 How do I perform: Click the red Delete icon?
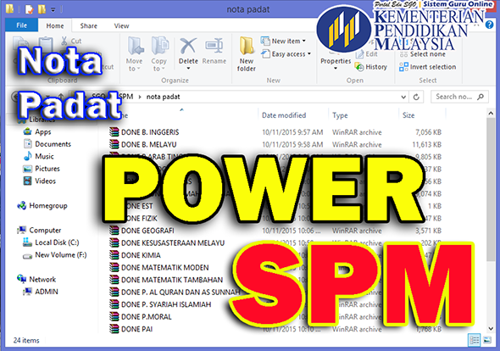(188, 46)
